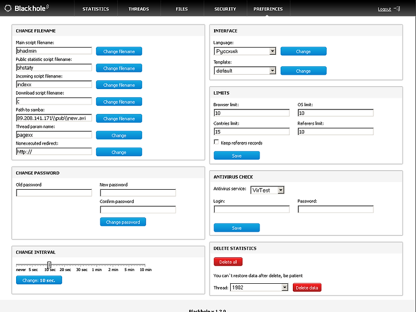Open the THREADS tab
The image size is (416, 312).
(x=139, y=9)
